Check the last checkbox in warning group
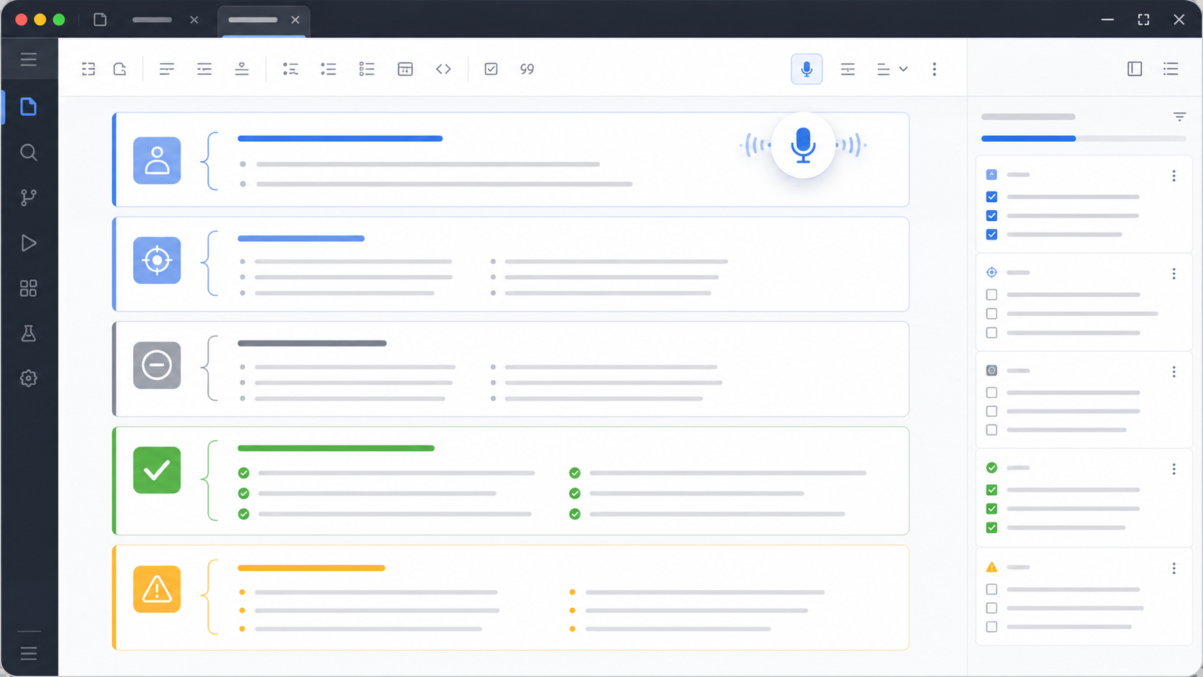This screenshot has width=1203, height=677. pos(991,627)
